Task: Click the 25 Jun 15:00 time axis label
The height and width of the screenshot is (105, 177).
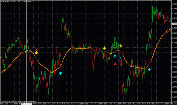Action: point(137,104)
